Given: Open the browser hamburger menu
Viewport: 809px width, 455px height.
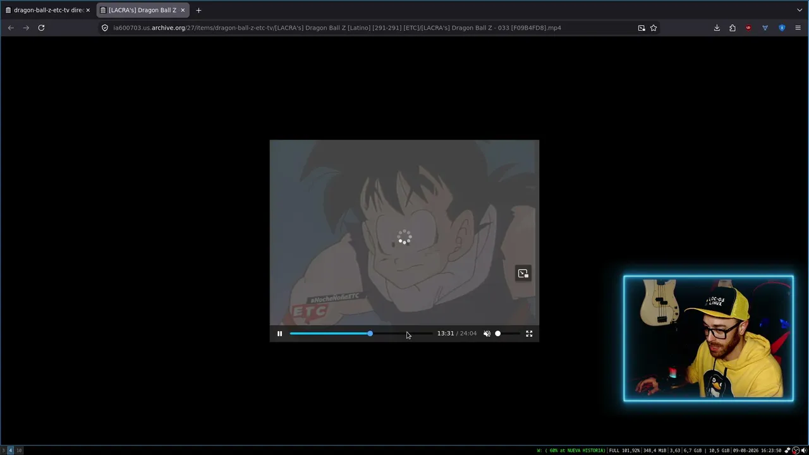Looking at the screenshot, I should [x=798, y=28].
